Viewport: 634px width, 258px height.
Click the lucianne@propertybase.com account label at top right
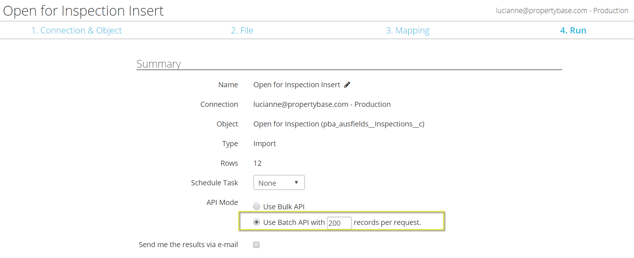[562, 11]
